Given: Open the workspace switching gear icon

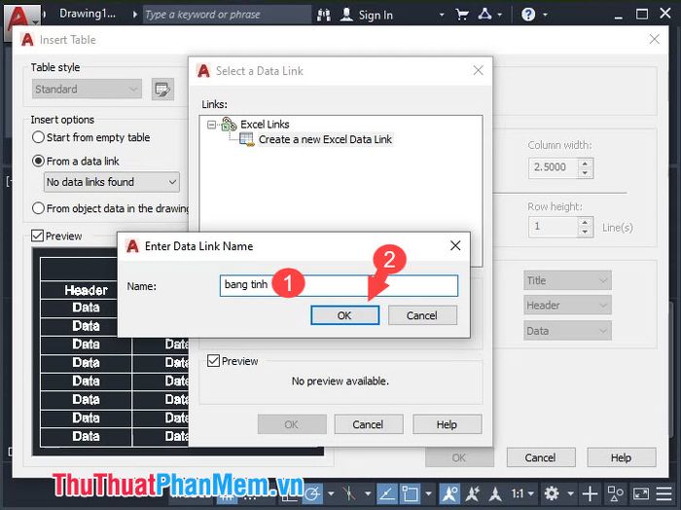Looking at the screenshot, I should (x=552, y=493).
